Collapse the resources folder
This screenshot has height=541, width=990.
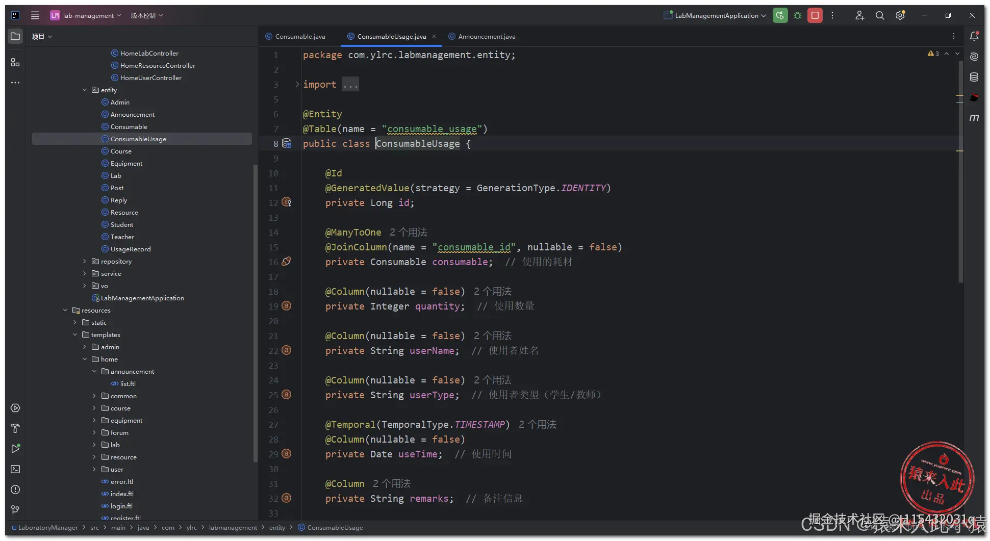[x=65, y=310]
